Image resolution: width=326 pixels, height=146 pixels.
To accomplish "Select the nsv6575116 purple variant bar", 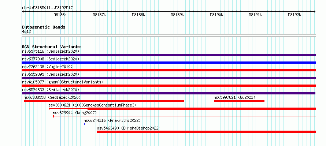I will (x=168, y=55).
